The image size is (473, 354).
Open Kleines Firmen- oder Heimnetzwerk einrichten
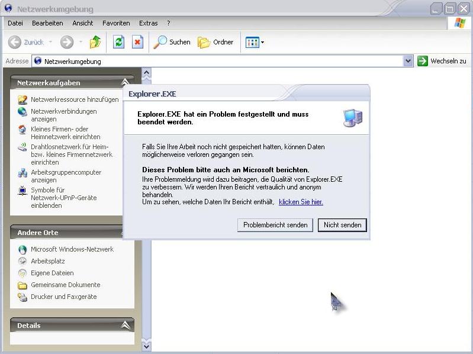66,133
